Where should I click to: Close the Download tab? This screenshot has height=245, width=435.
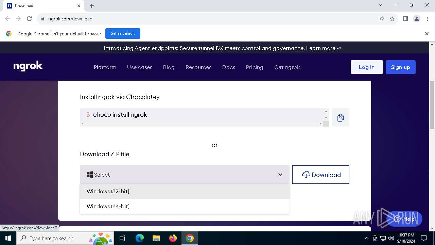79,6
